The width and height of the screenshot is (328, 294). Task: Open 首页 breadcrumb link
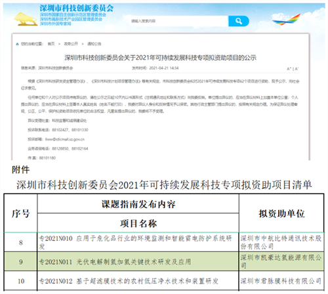click(x=51, y=44)
